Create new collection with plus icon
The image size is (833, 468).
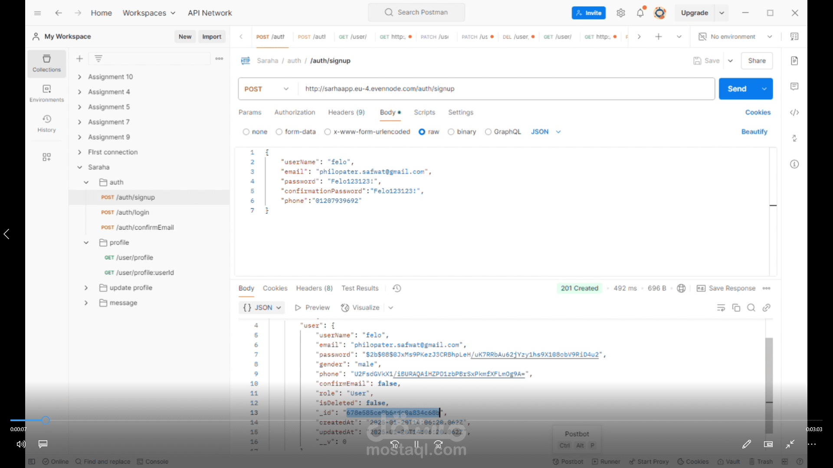(x=79, y=58)
